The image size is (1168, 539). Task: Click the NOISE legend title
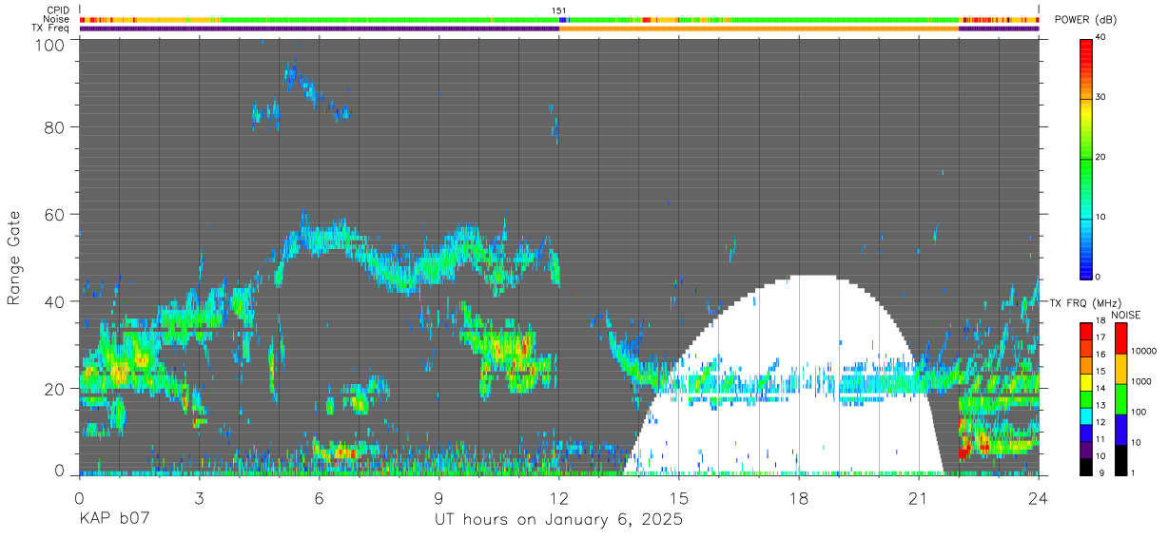[1124, 315]
